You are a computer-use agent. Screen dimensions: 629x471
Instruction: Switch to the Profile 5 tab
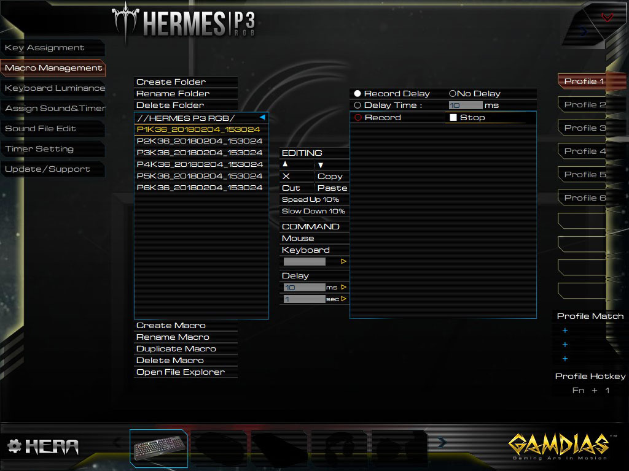[x=584, y=174]
